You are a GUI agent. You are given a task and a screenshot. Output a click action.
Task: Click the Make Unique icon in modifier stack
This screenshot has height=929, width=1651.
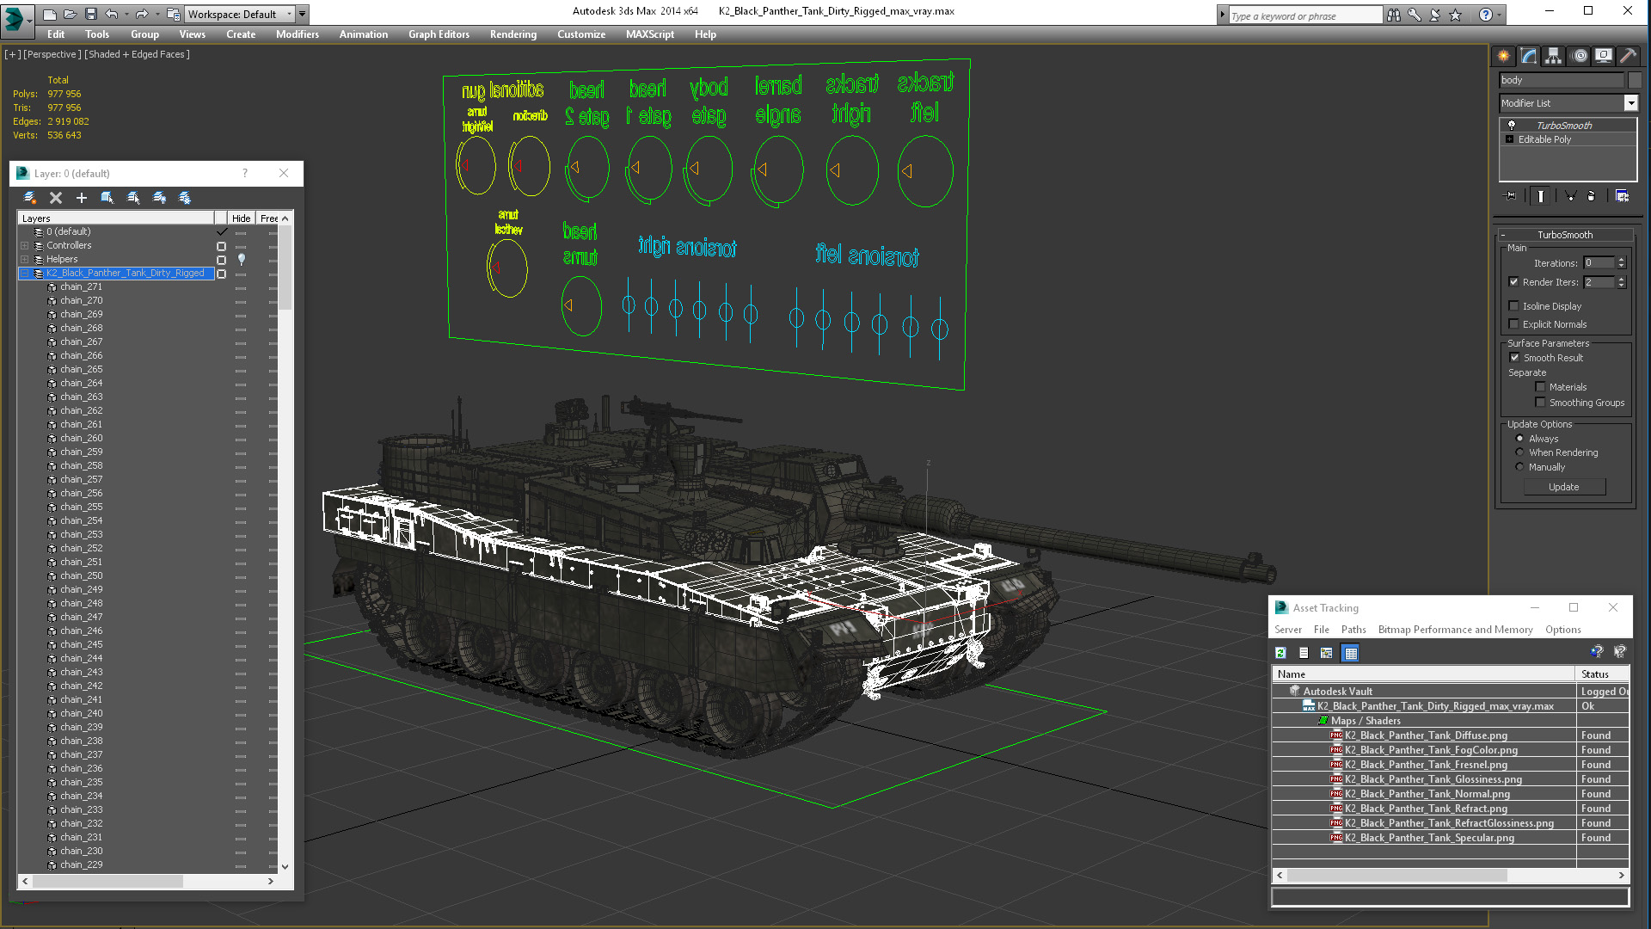[1570, 196]
